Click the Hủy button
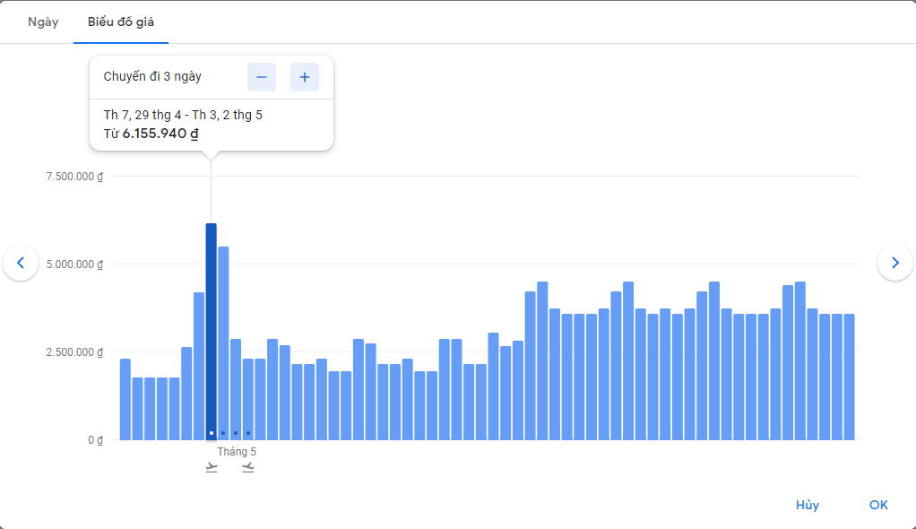Screen dimensions: 916x529 (808, 505)
